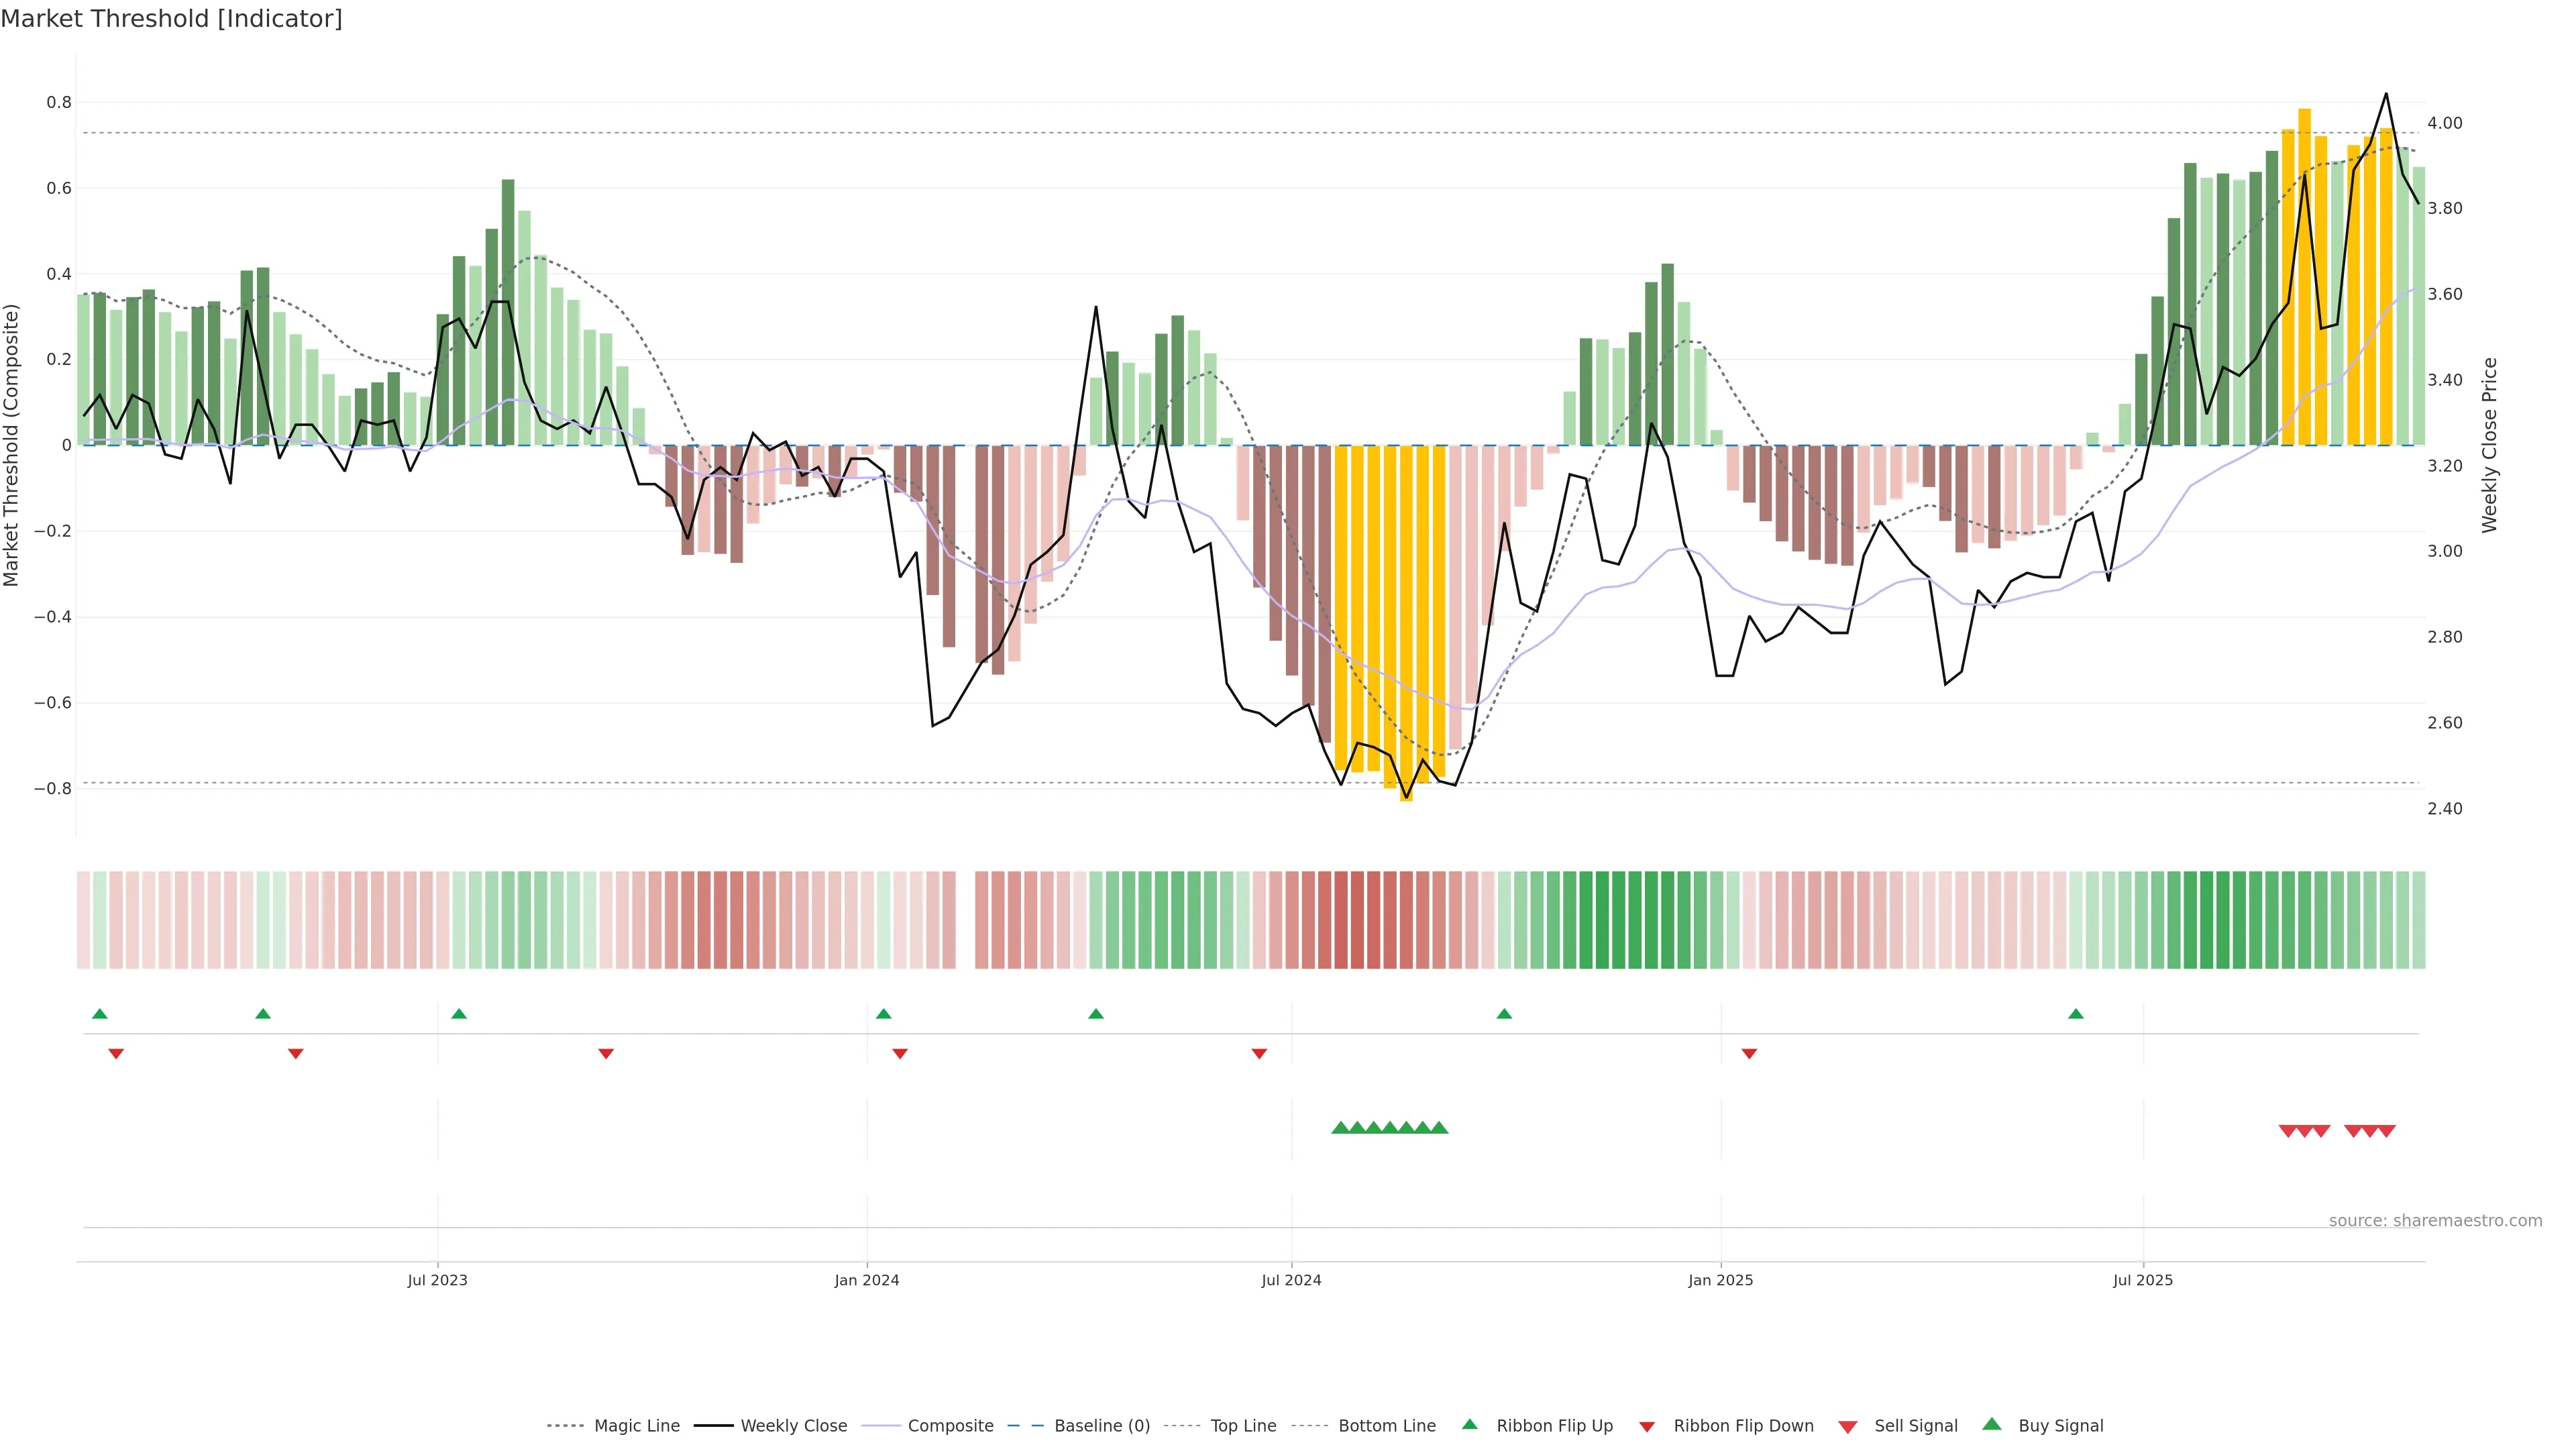Click the Market Threshold [Indicator] title
This screenshot has height=1449, width=2576.
click(x=171, y=19)
